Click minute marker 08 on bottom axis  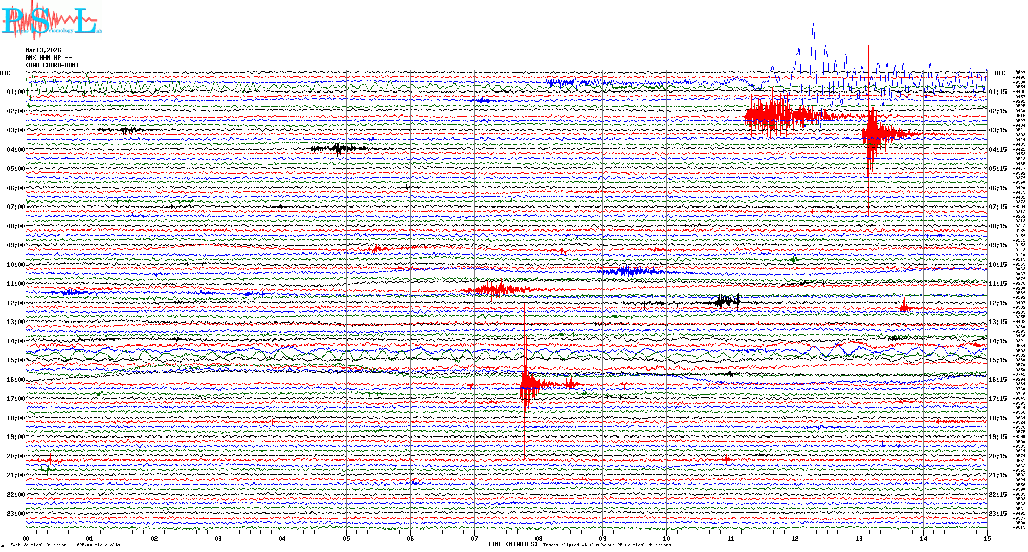(x=539, y=539)
